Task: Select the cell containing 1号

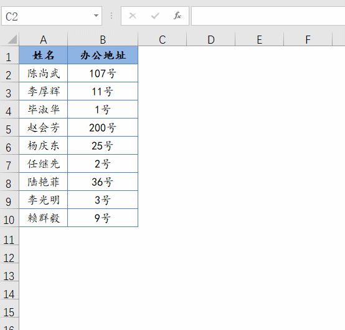Action: [x=103, y=109]
